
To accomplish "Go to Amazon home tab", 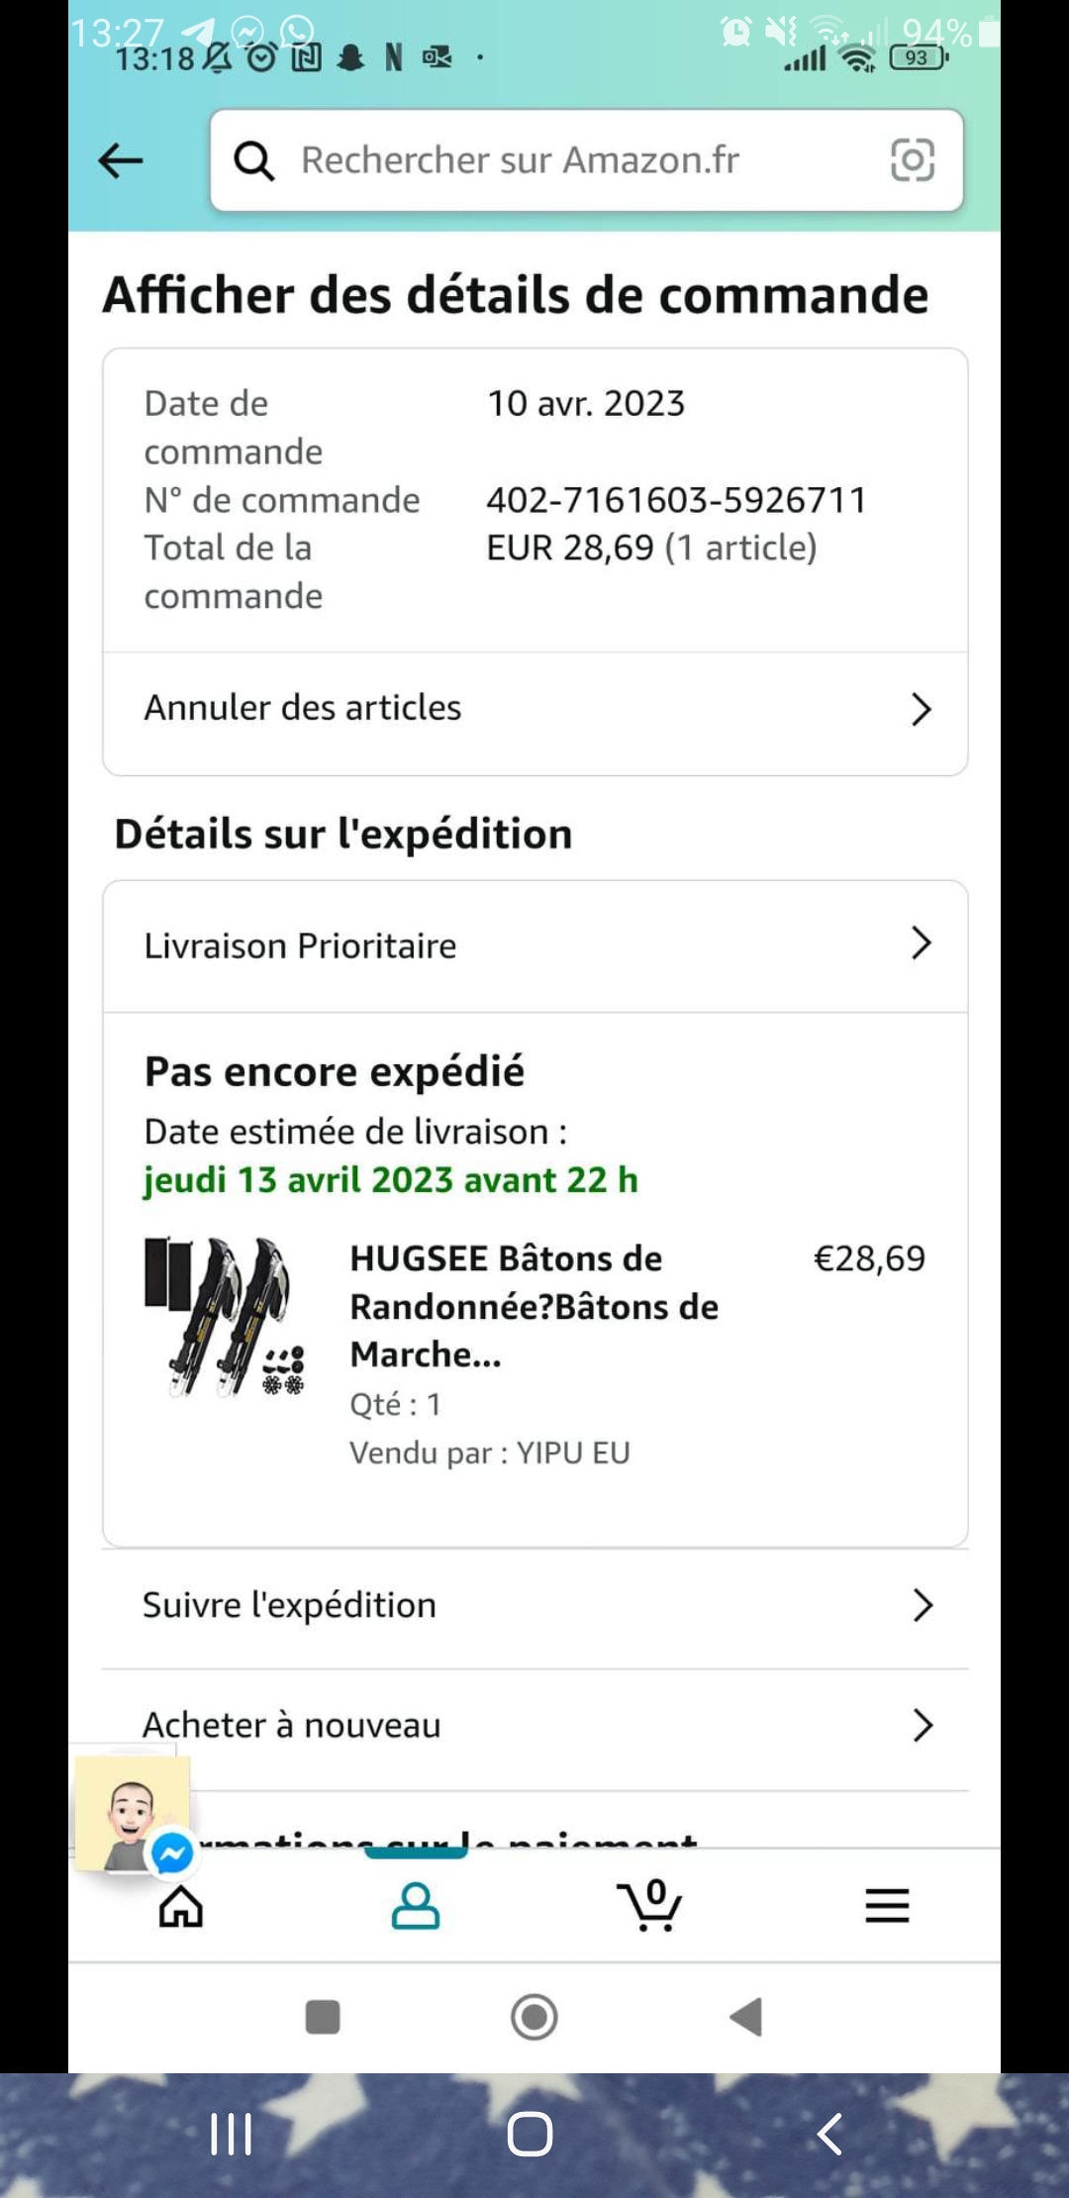I will tap(181, 1905).
